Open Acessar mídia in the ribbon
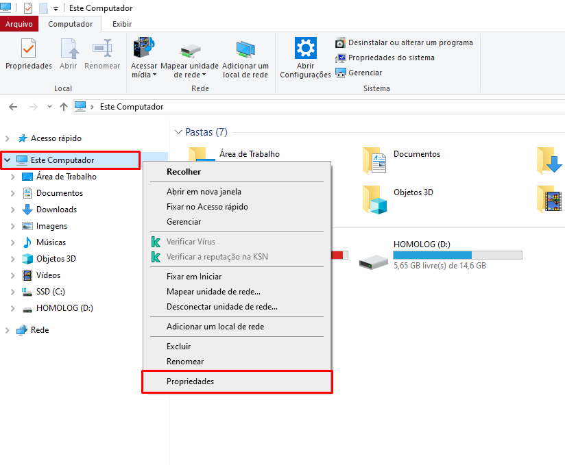This screenshot has height=465, width=565. coord(144,49)
